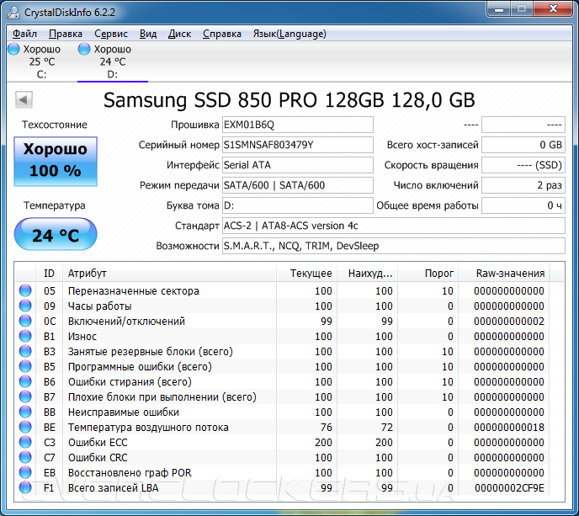Click CrystalDiskInfo title bar app icon

pyautogui.click(x=13, y=12)
